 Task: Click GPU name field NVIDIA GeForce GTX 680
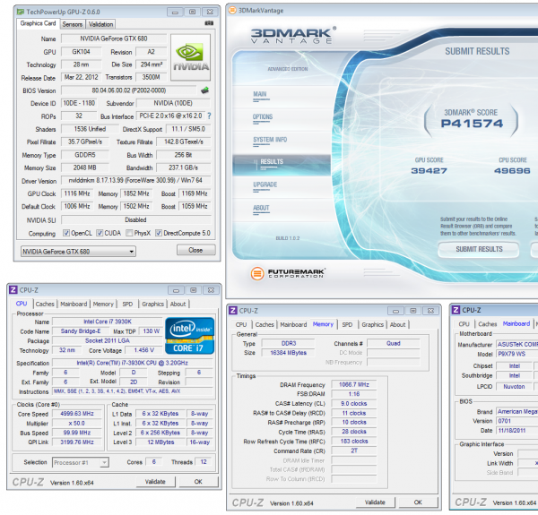click(114, 39)
